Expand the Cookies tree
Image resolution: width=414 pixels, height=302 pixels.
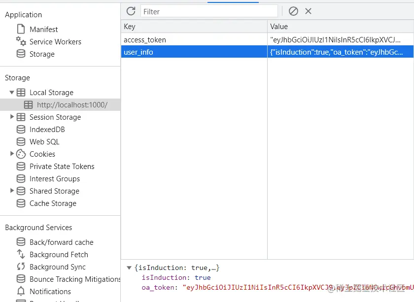(12, 154)
